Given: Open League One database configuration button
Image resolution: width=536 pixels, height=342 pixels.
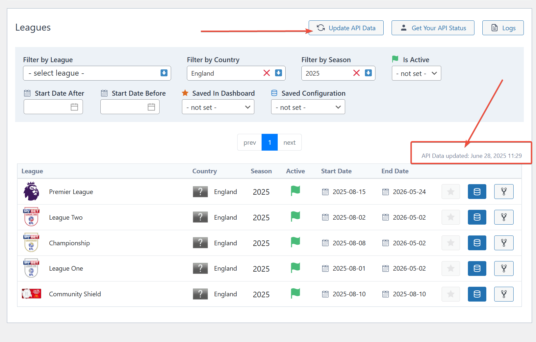Looking at the screenshot, I should click(x=477, y=268).
